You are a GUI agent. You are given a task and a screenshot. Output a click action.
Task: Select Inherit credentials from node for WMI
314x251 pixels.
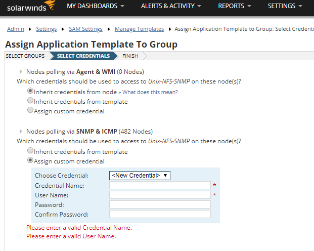[30, 91]
